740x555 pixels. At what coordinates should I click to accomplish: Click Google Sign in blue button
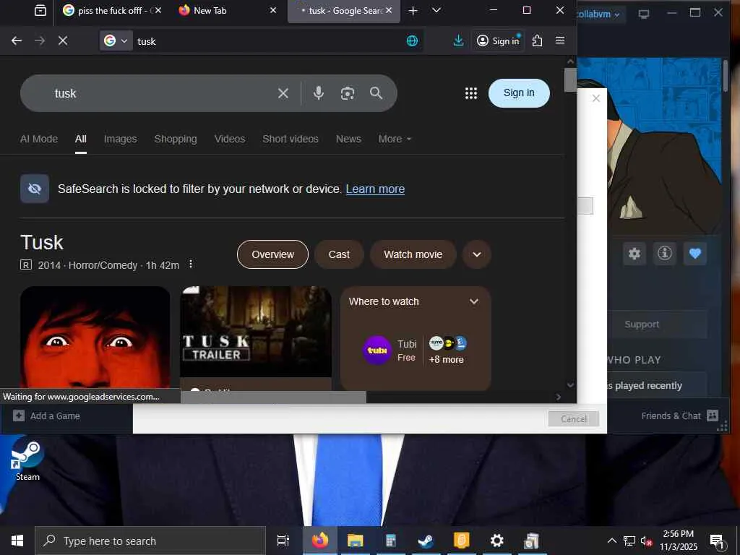click(519, 93)
